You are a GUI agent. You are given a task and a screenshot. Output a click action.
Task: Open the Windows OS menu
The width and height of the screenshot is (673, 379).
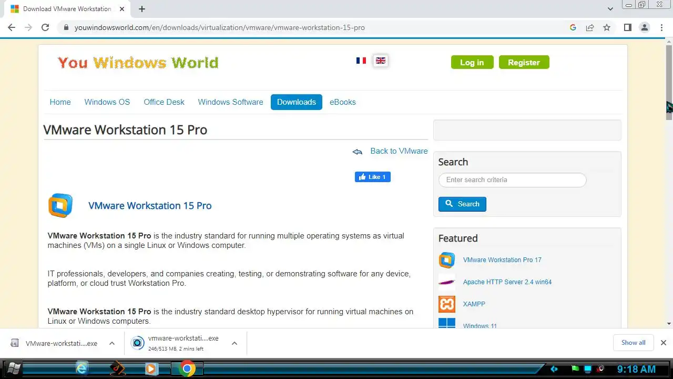point(107,102)
